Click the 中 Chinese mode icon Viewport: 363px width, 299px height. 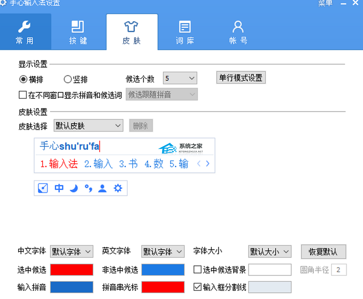point(59,188)
